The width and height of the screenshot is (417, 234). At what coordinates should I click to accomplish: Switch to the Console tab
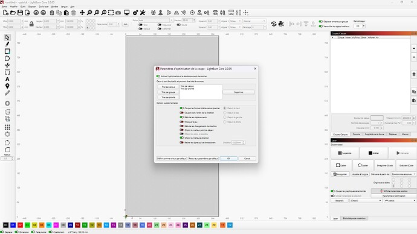tap(356, 134)
